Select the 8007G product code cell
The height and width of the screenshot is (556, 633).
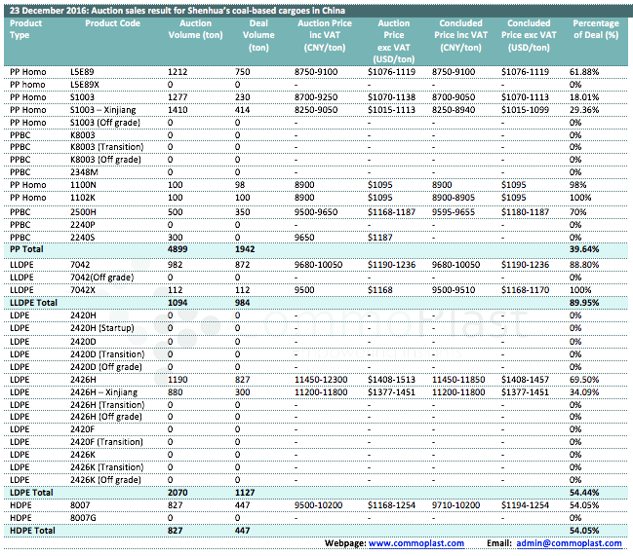(x=85, y=517)
